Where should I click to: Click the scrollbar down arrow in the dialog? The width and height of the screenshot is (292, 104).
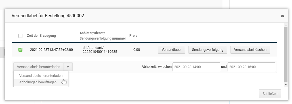[286, 84]
